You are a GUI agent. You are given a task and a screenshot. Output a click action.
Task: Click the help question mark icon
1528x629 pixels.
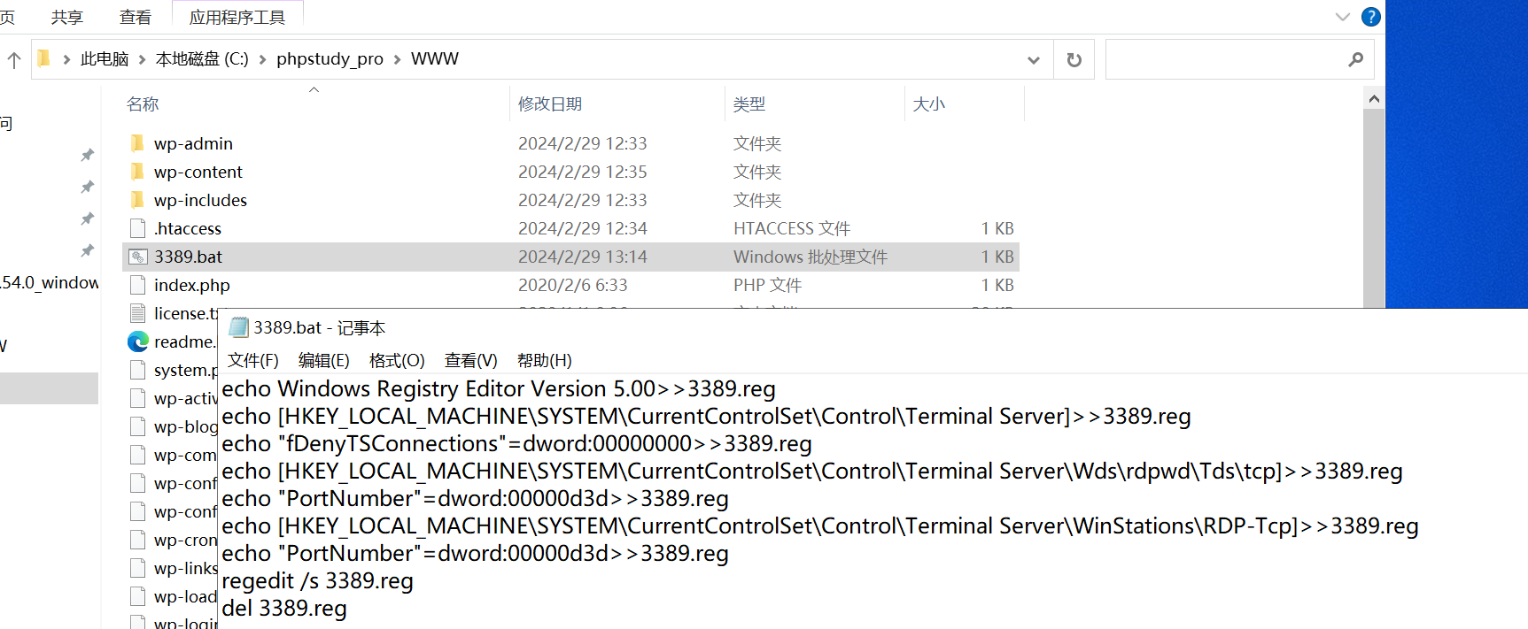(x=1370, y=17)
